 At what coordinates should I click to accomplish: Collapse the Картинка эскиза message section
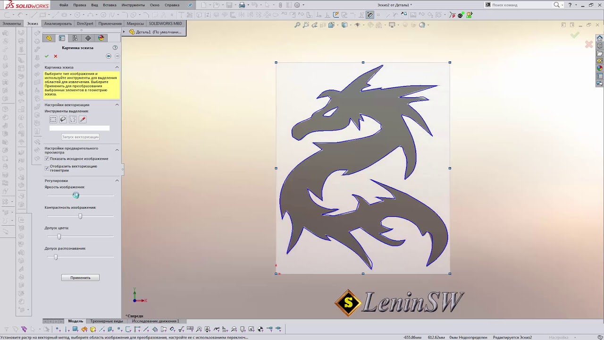pos(117,67)
